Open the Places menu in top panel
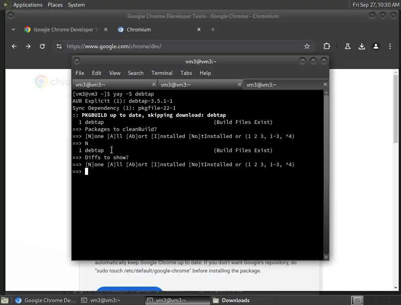 (x=55, y=5)
